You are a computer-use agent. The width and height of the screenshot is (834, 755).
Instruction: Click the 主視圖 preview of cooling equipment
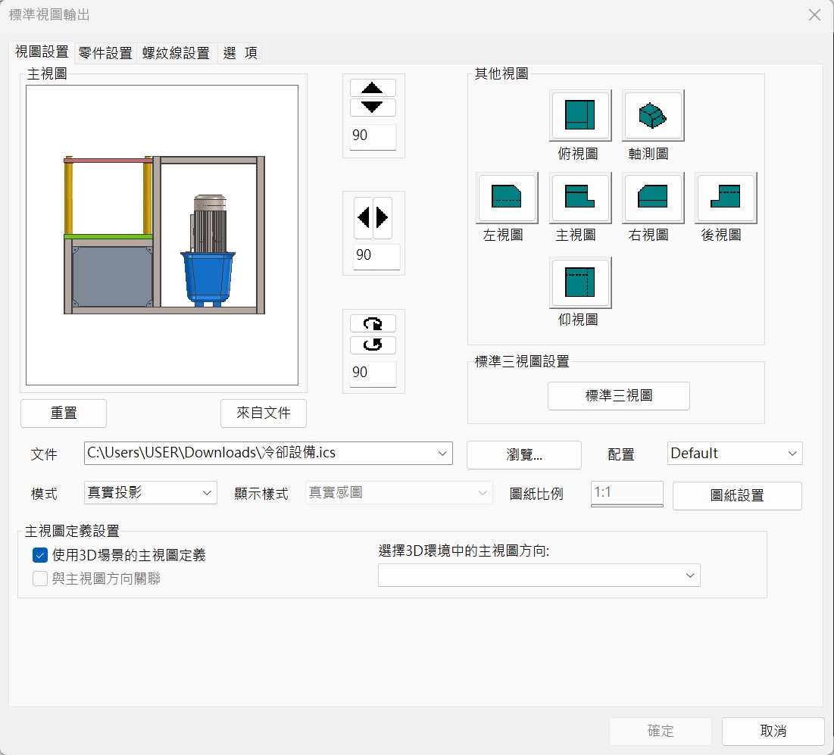(162, 235)
